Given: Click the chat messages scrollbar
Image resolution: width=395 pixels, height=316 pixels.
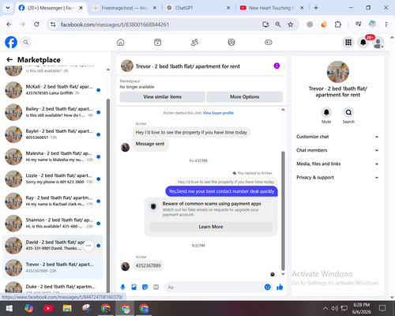Looking at the screenshot, I should coord(283,211).
